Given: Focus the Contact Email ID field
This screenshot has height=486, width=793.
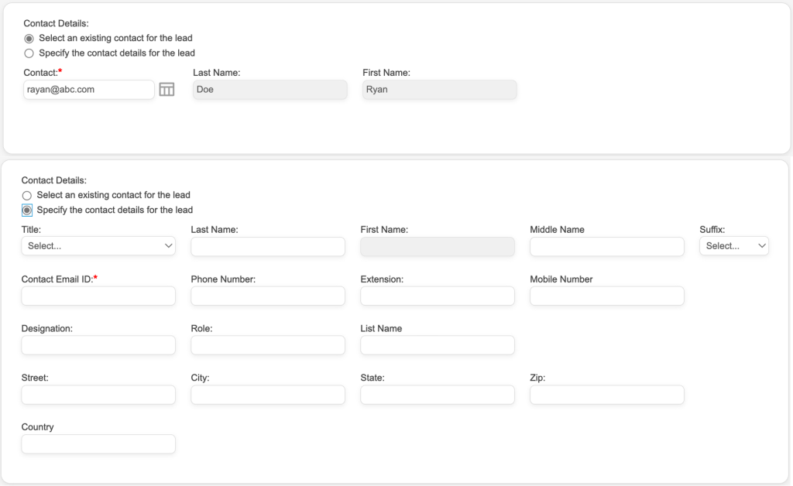Looking at the screenshot, I should pyautogui.click(x=98, y=296).
